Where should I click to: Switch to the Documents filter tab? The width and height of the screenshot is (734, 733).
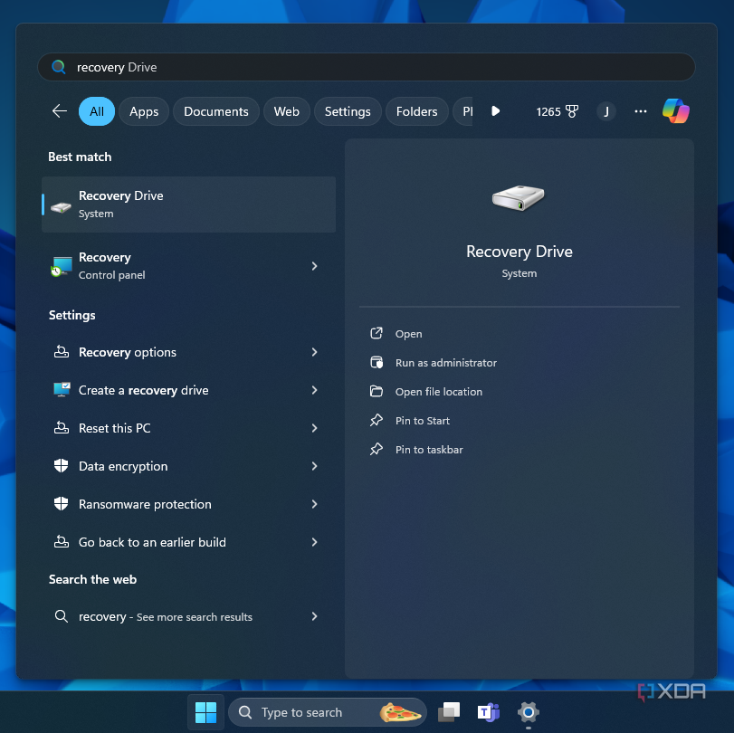click(215, 111)
